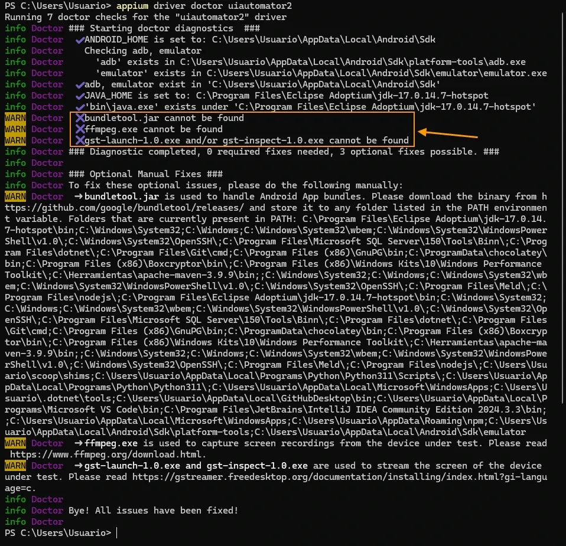Click the emulator.exe path line
Viewport: 566px width, 546px height.
click(321, 73)
